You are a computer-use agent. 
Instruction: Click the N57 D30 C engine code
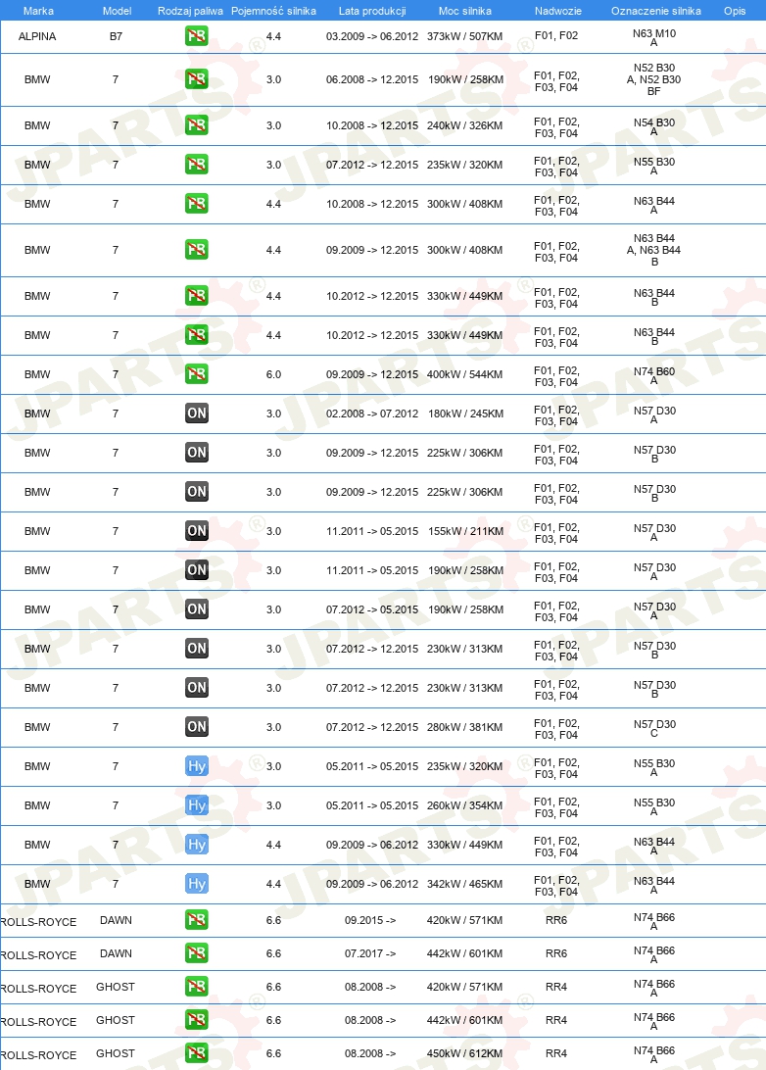click(654, 729)
